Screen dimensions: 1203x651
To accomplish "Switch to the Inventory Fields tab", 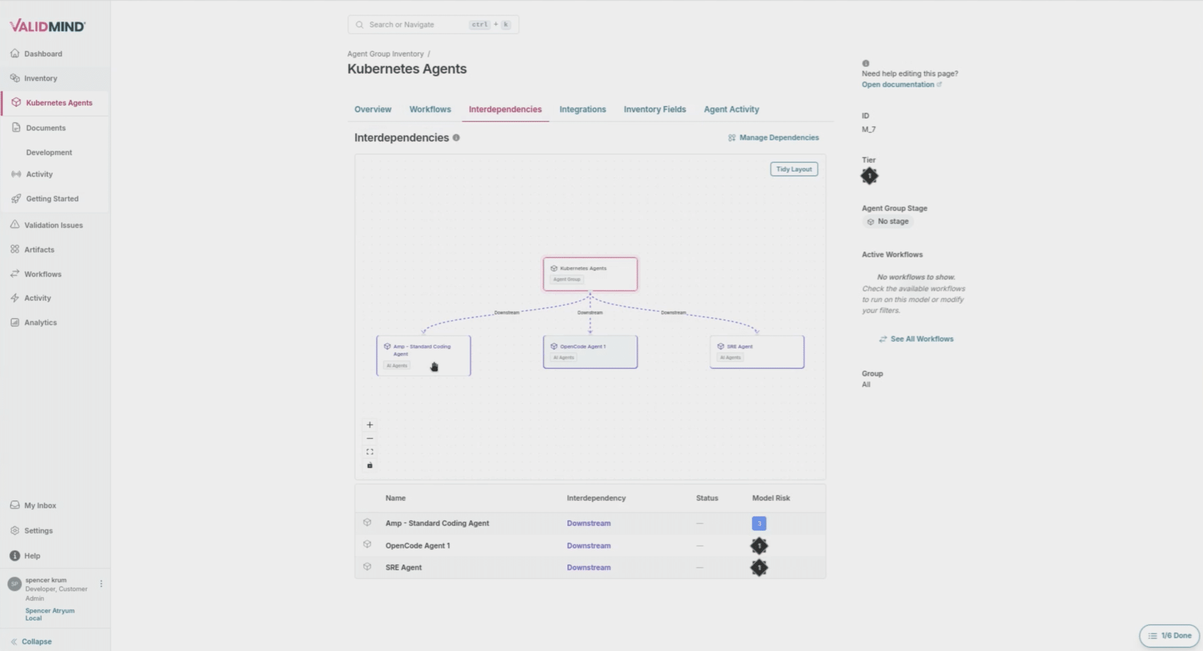I will 654,109.
